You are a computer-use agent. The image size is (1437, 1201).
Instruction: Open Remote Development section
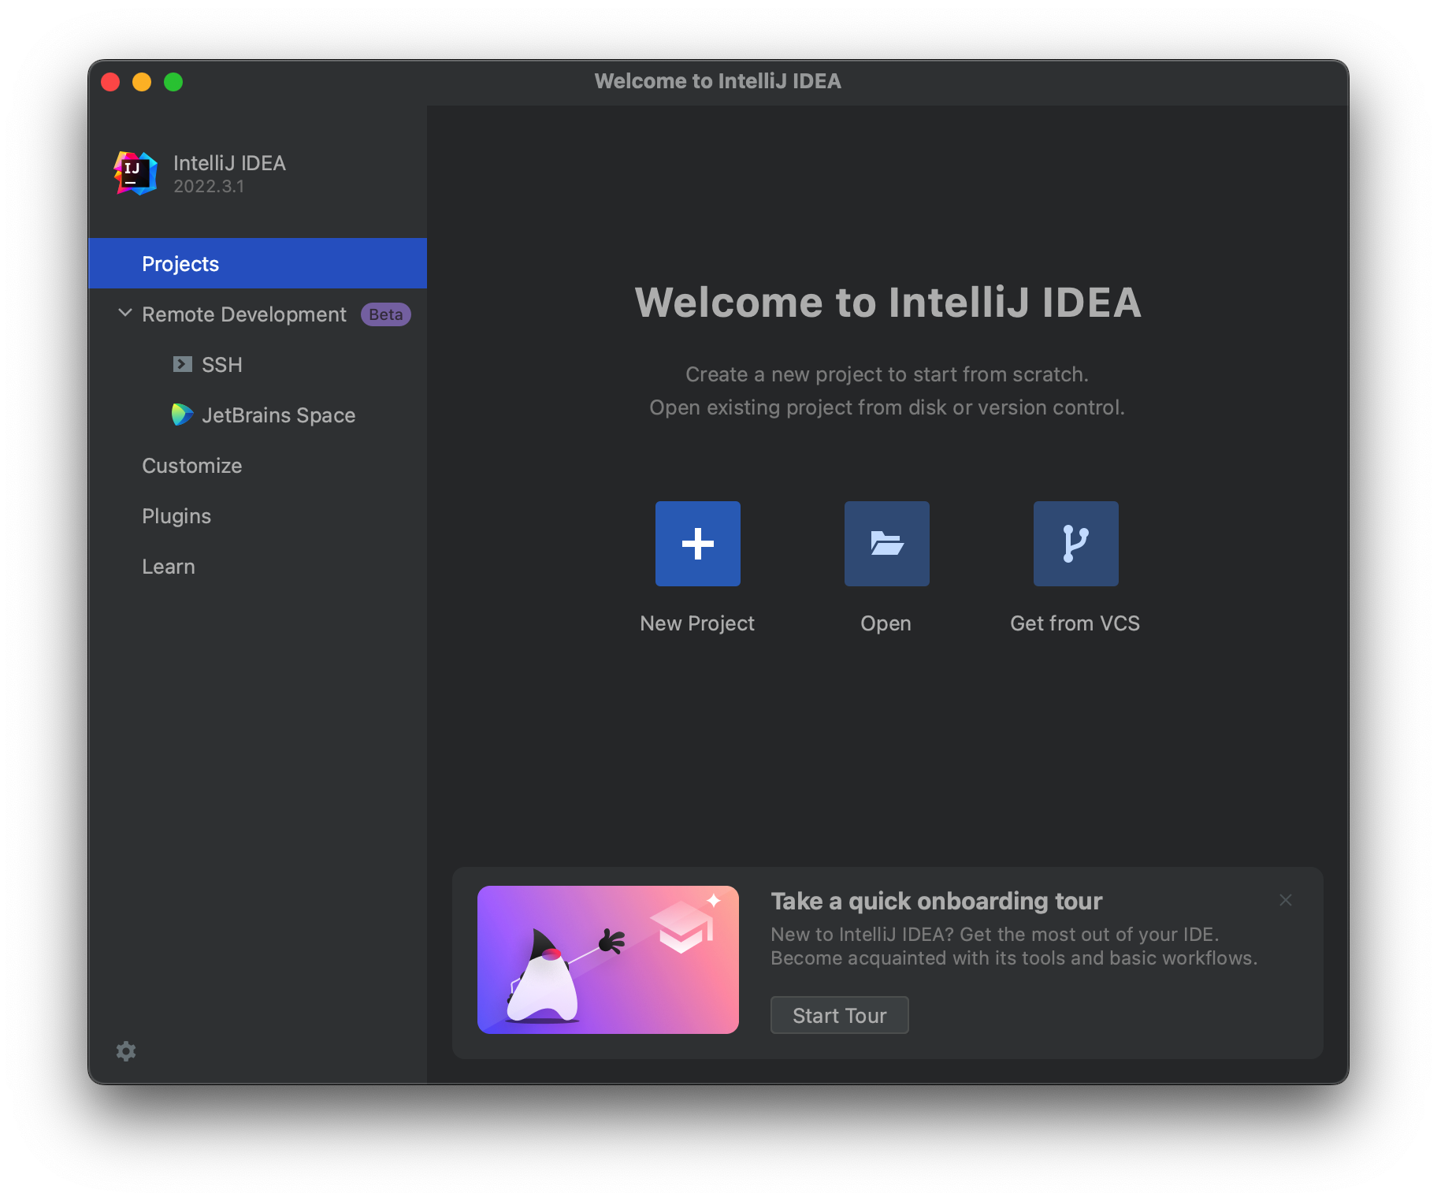tap(258, 314)
